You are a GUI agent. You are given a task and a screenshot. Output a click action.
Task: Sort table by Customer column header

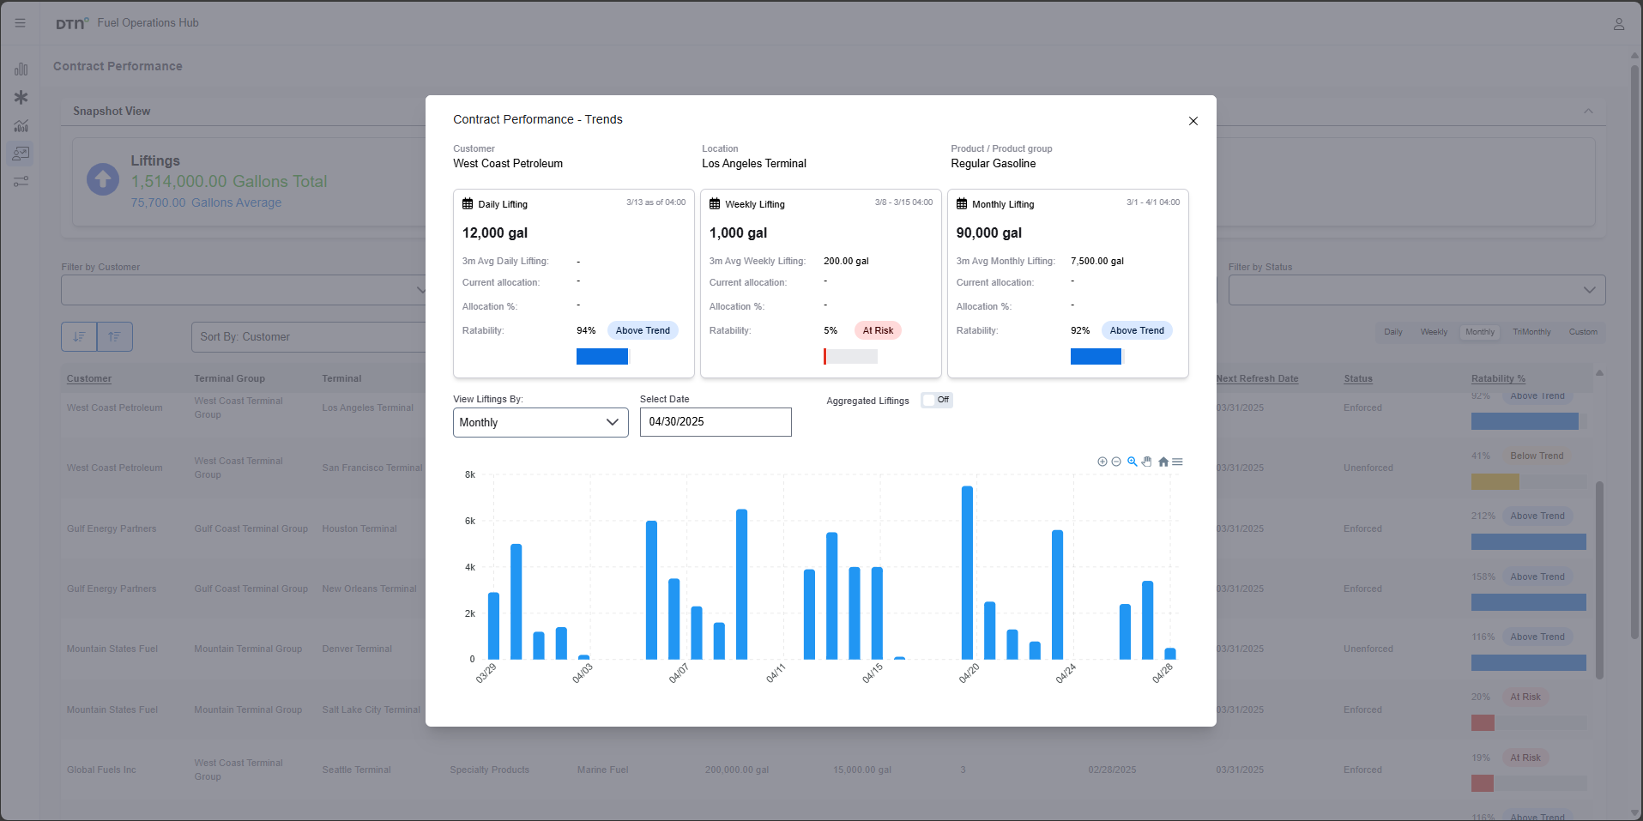(x=89, y=378)
